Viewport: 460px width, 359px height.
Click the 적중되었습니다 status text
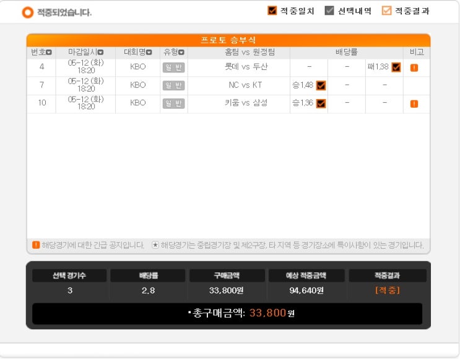[x=64, y=12]
